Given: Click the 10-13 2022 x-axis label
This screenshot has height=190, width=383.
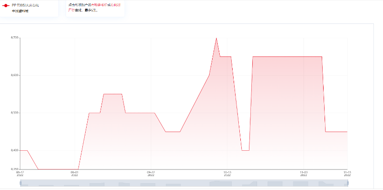Looking at the screenshot, I should tap(227, 174).
